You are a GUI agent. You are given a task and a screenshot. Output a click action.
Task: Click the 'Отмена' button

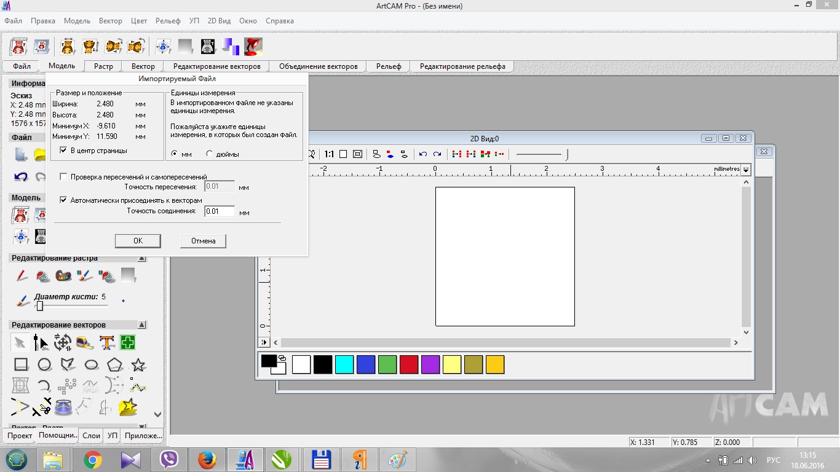[203, 241]
